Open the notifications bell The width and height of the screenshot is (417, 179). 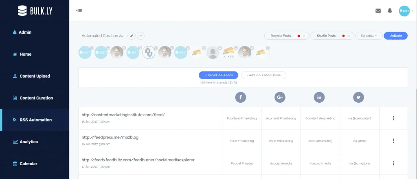point(390,11)
